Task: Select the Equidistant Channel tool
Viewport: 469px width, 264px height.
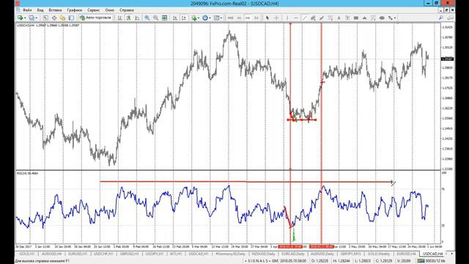Action: [313, 18]
